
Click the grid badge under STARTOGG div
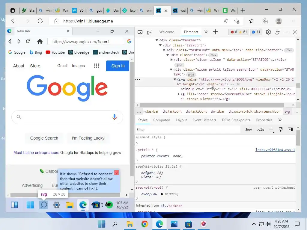179,65
